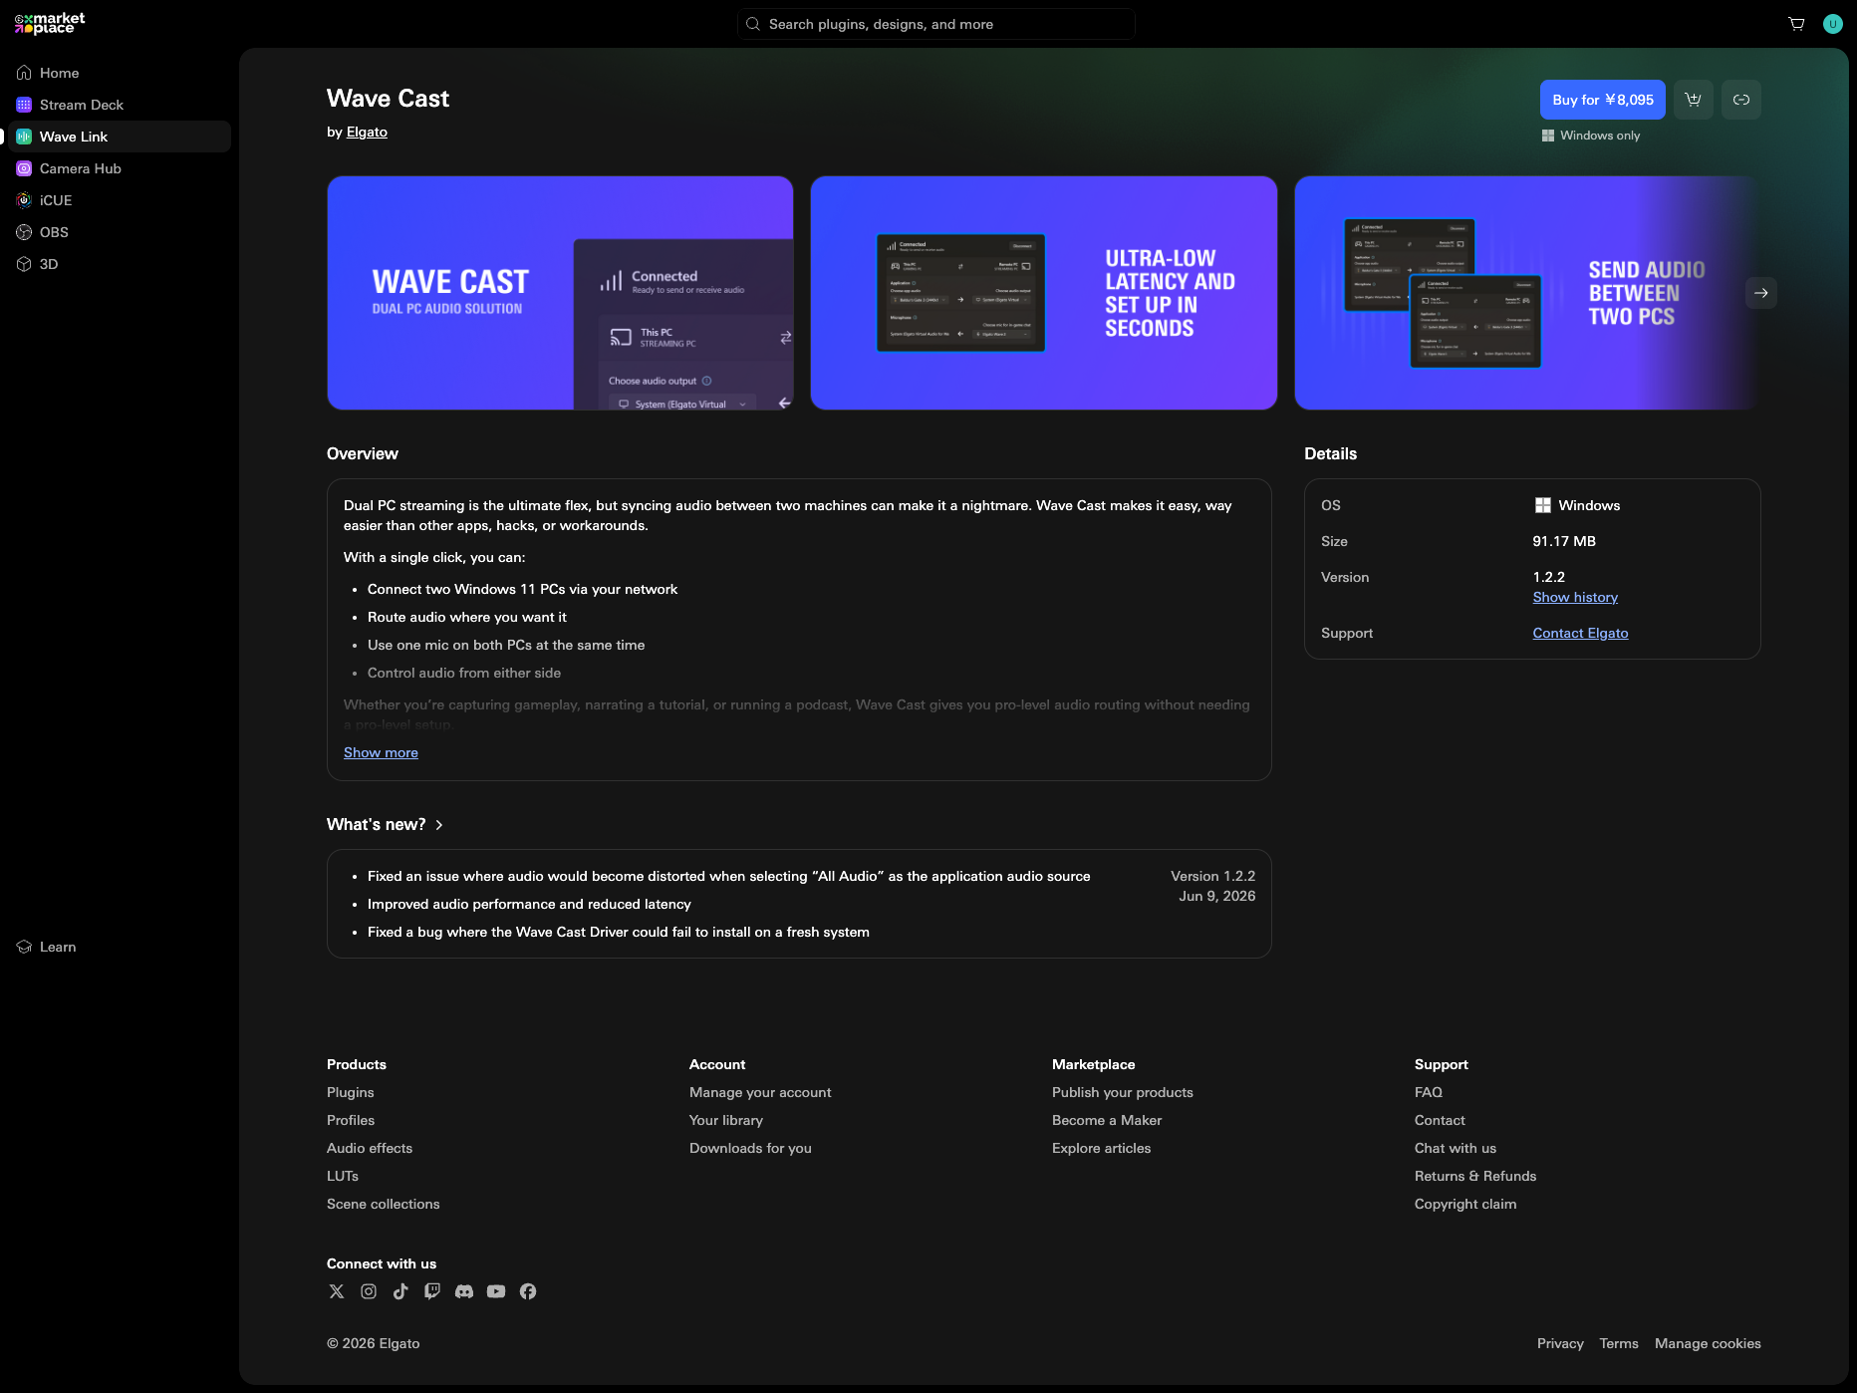The width and height of the screenshot is (1857, 1393).
Task: Open Returns & Refunds link
Action: click(1475, 1176)
